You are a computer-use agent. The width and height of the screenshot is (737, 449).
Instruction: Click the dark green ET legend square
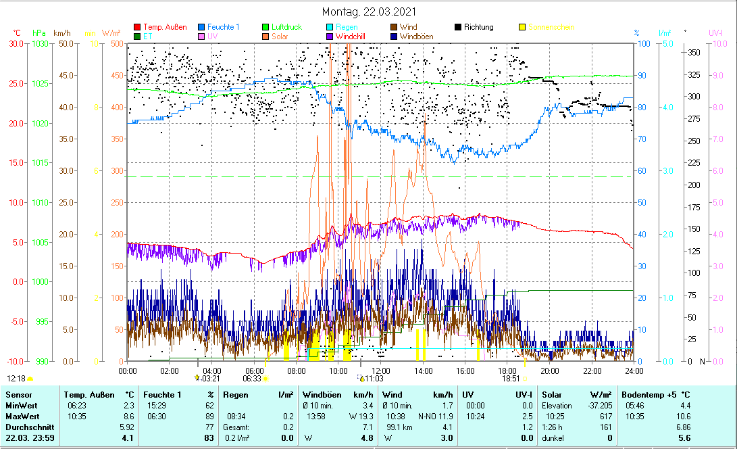138,37
